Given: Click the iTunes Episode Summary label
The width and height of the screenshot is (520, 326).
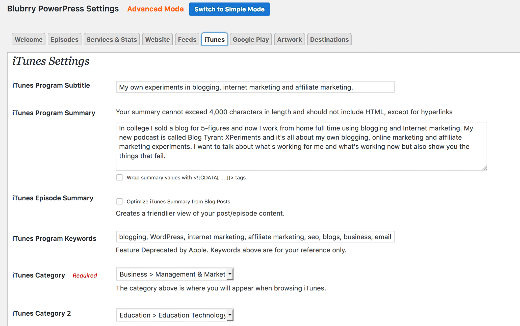Looking at the screenshot, I should click(x=53, y=198).
